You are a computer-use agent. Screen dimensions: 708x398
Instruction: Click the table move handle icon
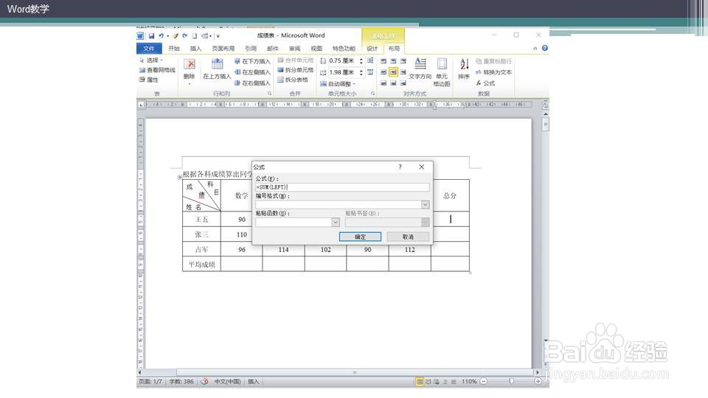[180, 178]
